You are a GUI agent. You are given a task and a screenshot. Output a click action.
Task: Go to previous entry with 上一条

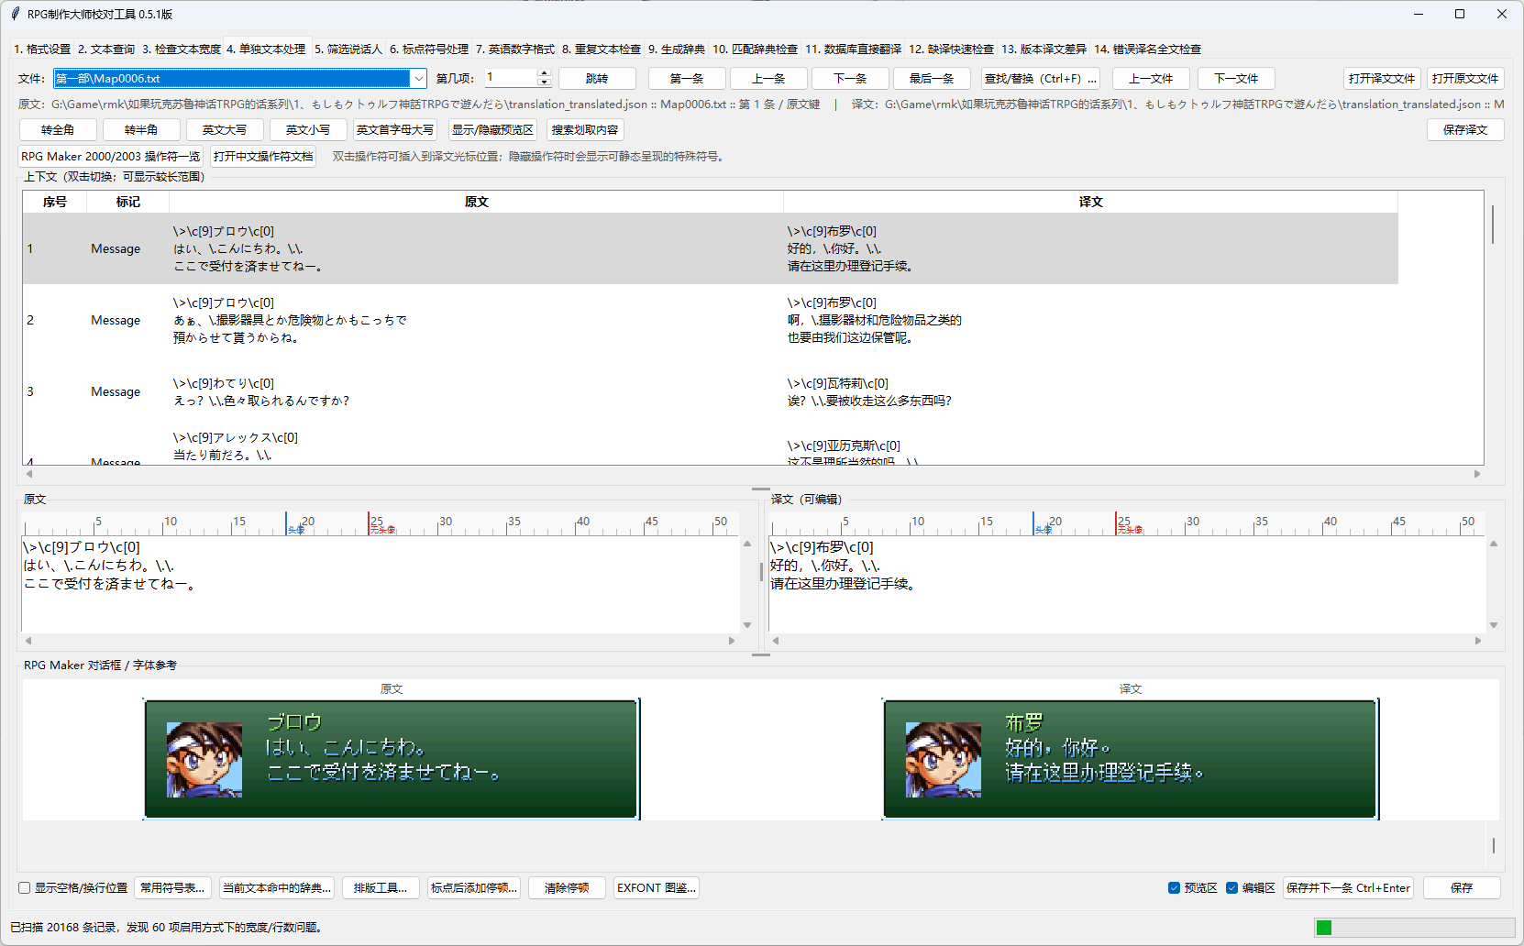tap(768, 79)
